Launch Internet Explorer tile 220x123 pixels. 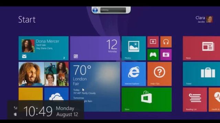pyautogui.click(x=134, y=74)
